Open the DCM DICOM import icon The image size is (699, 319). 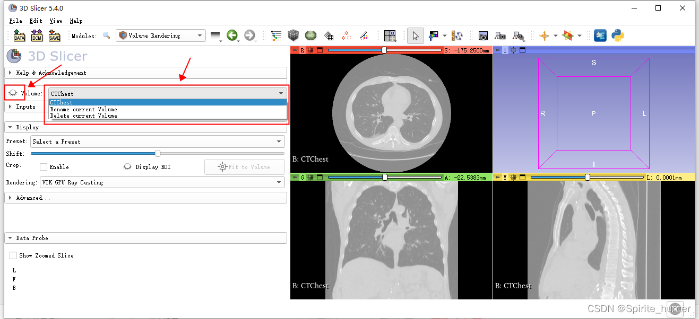point(37,36)
